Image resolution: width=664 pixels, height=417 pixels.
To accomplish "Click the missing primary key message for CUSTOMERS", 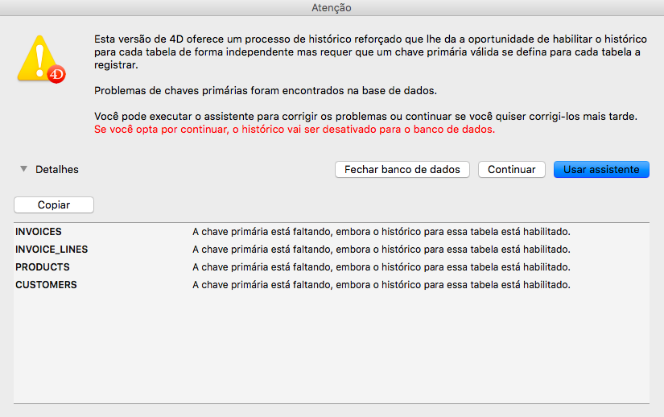I will click(x=381, y=285).
